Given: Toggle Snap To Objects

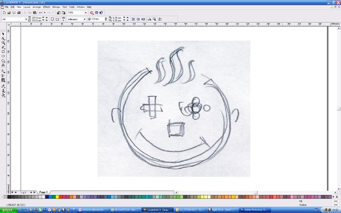Looking at the screenshot, I should tap(143, 19).
